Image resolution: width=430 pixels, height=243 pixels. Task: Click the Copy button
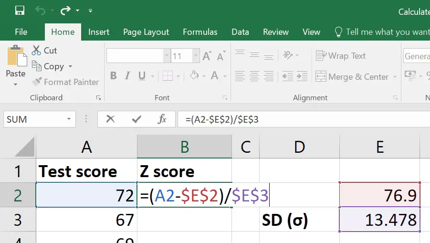click(x=52, y=66)
